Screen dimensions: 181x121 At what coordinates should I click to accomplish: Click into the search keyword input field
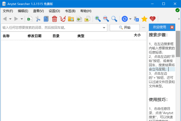51,28
